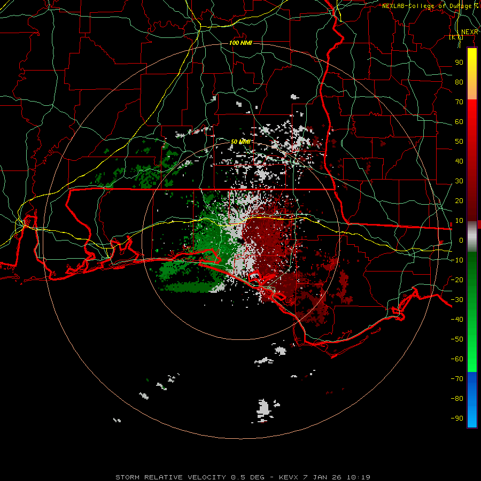Click the KT units label above color bar
Viewport: 481px width, 481px height.
coord(456,37)
